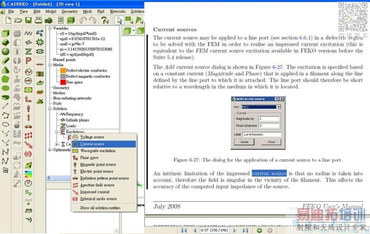
Task: Open a file with the folder icon
Action: tap(18, 20)
